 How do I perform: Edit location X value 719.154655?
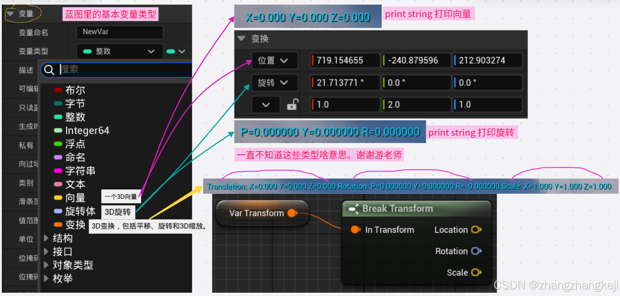[345, 60]
